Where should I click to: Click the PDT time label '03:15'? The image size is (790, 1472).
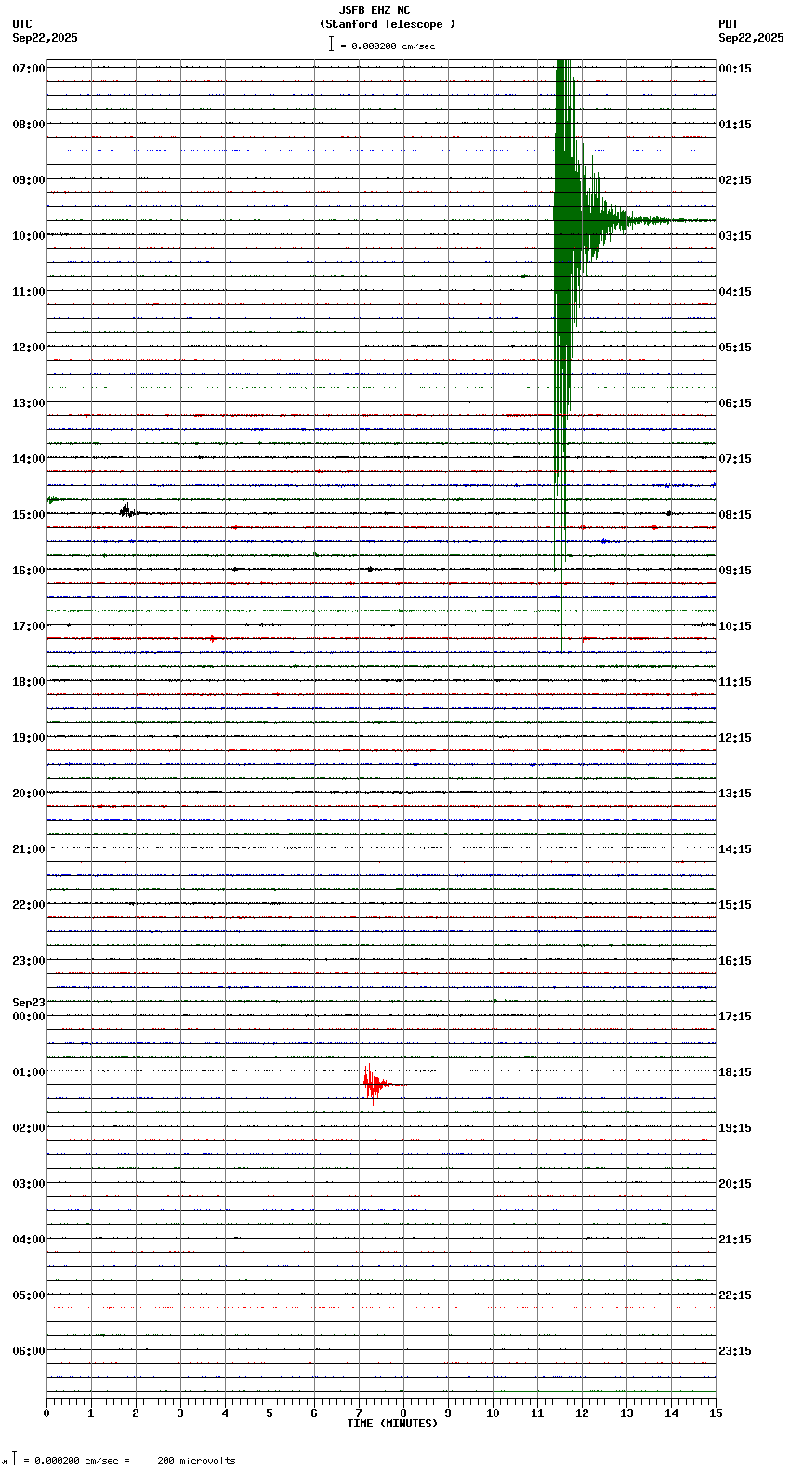tap(735, 236)
